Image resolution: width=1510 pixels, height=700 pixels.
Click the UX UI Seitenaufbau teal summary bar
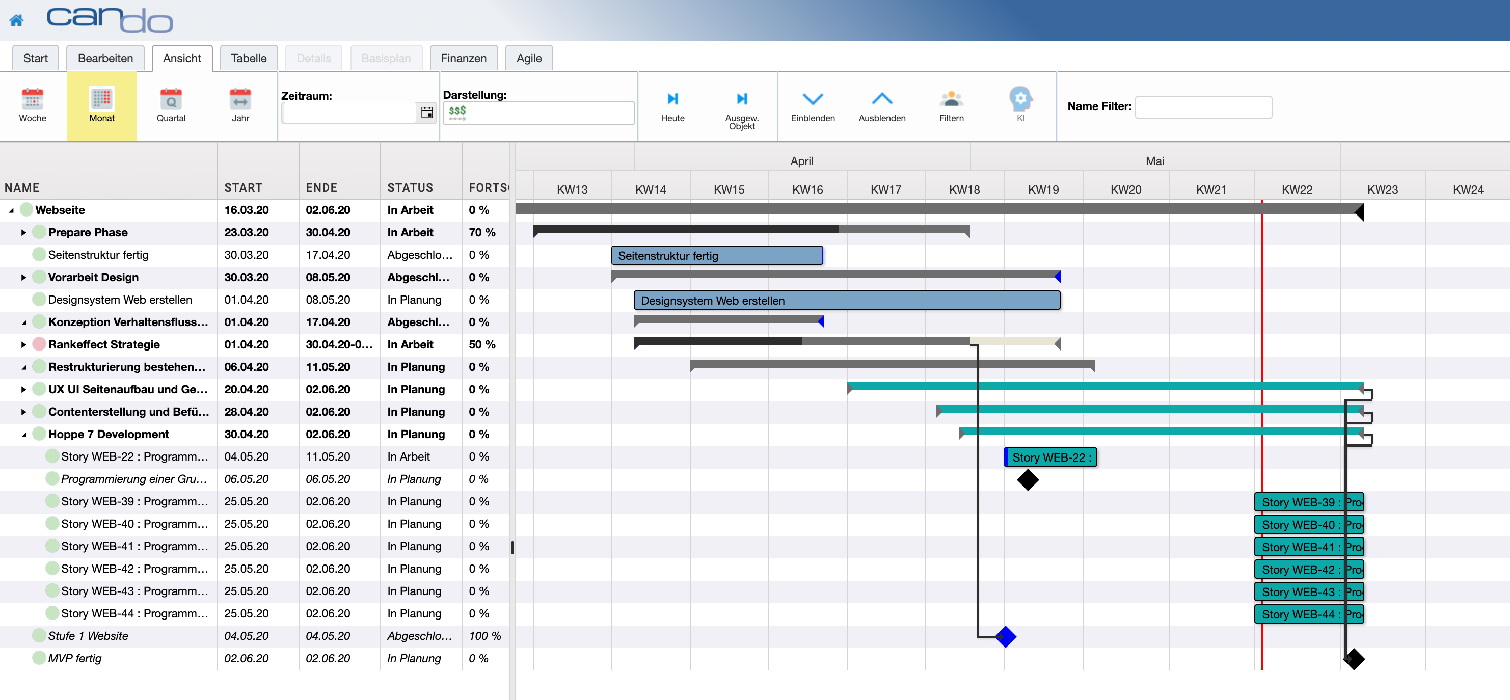[x=1105, y=386]
